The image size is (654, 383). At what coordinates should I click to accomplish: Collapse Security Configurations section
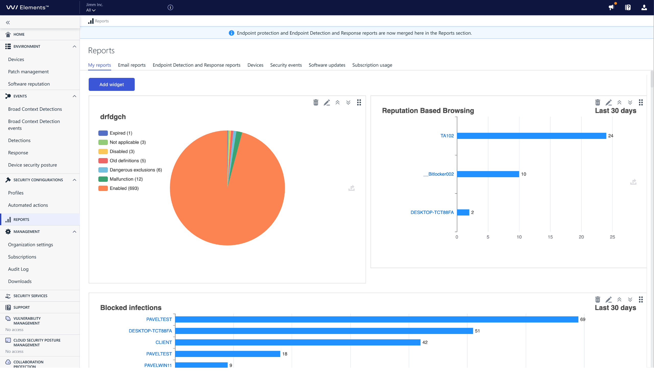(x=75, y=180)
